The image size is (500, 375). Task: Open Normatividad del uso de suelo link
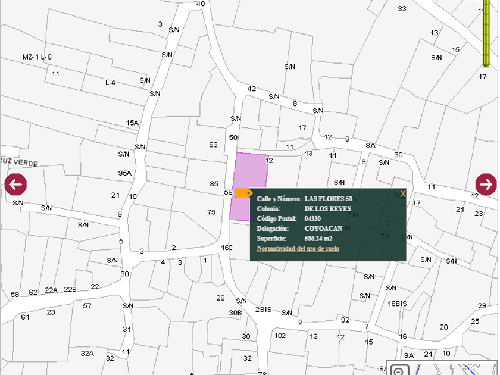[298, 248]
